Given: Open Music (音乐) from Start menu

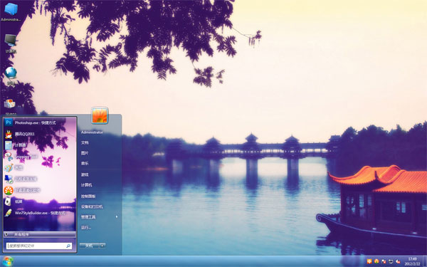Looking at the screenshot, I should (x=99, y=164).
